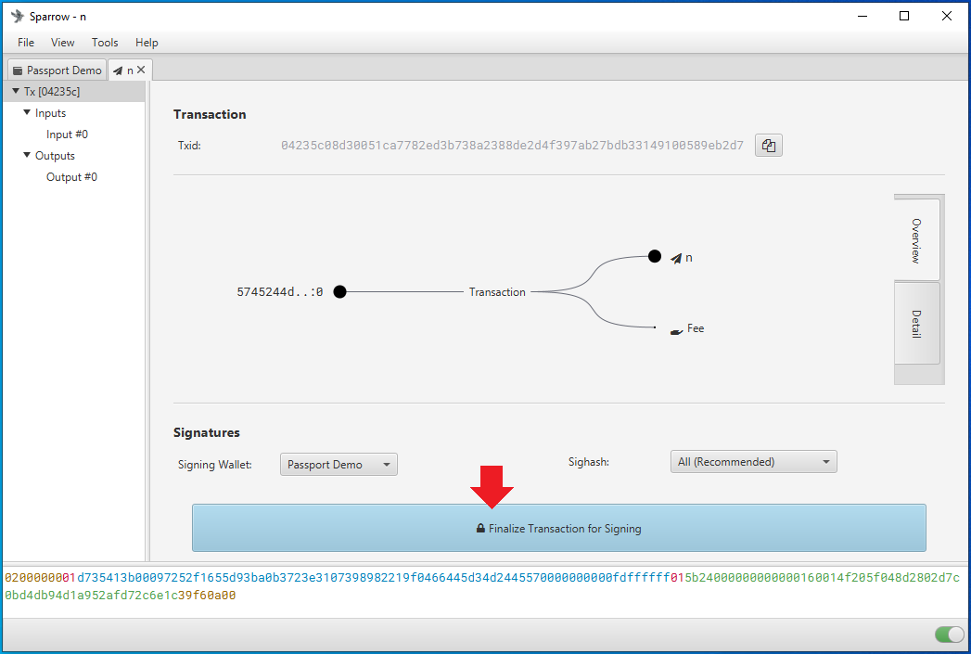Close the Sparrow window
This screenshot has width=971, height=654.
tap(946, 16)
